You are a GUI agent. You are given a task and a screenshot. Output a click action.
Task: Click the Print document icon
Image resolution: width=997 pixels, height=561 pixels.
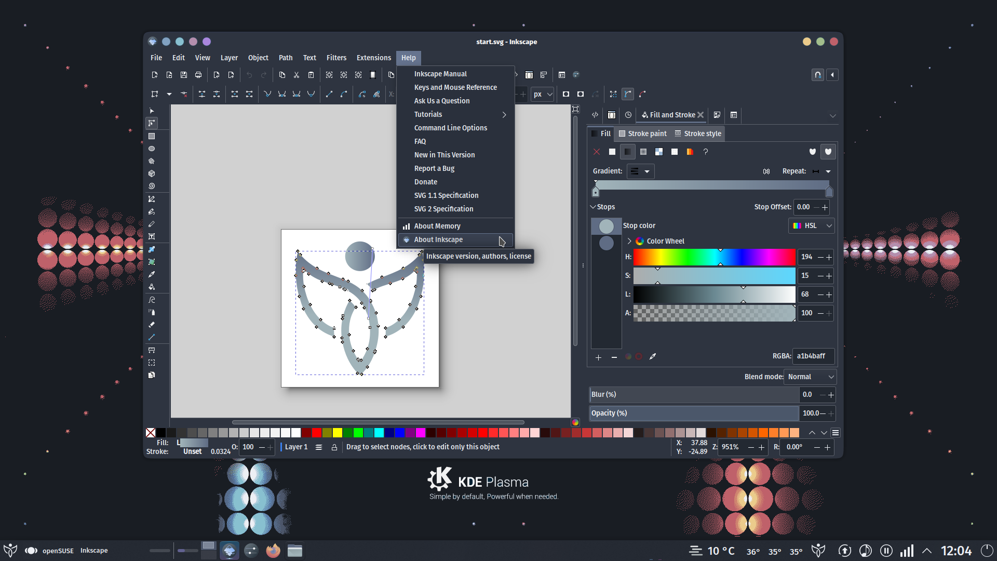point(198,75)
